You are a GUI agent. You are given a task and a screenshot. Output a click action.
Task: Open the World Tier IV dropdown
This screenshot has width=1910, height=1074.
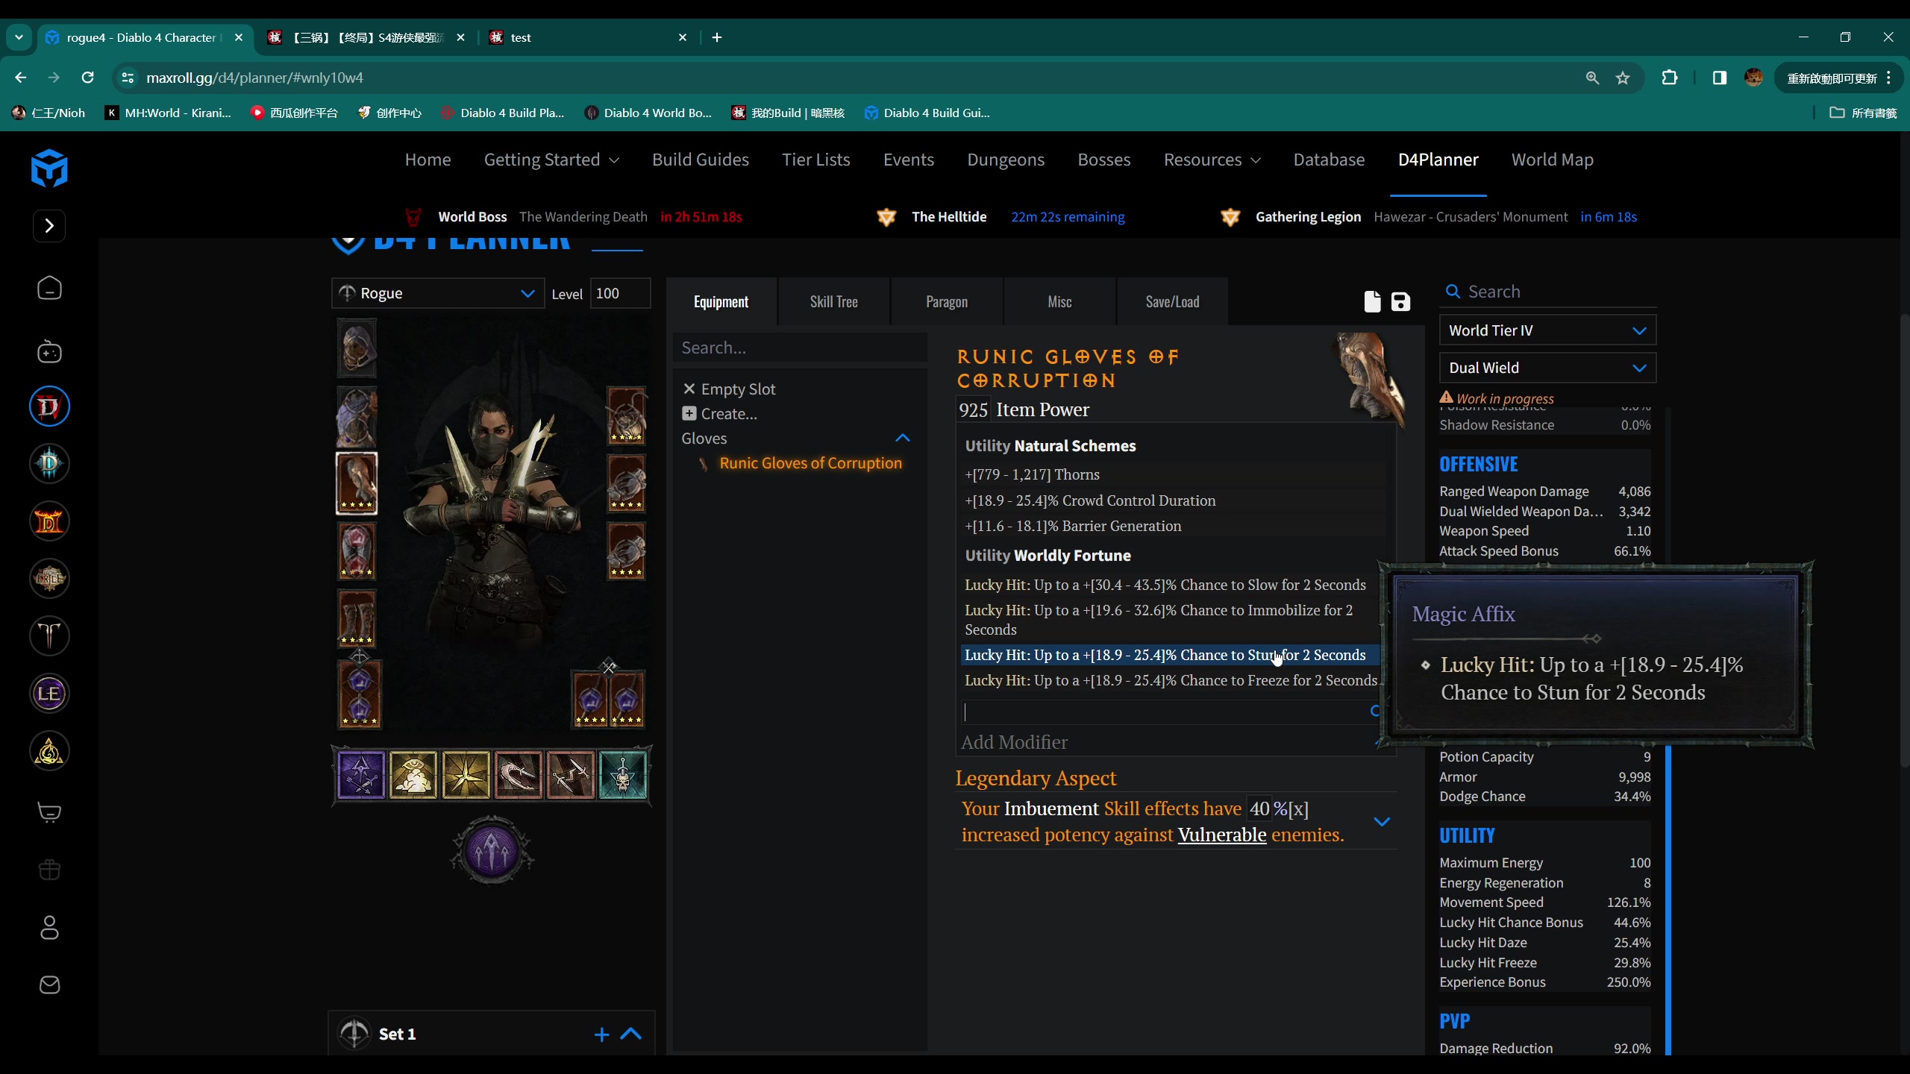point(1547,330)
